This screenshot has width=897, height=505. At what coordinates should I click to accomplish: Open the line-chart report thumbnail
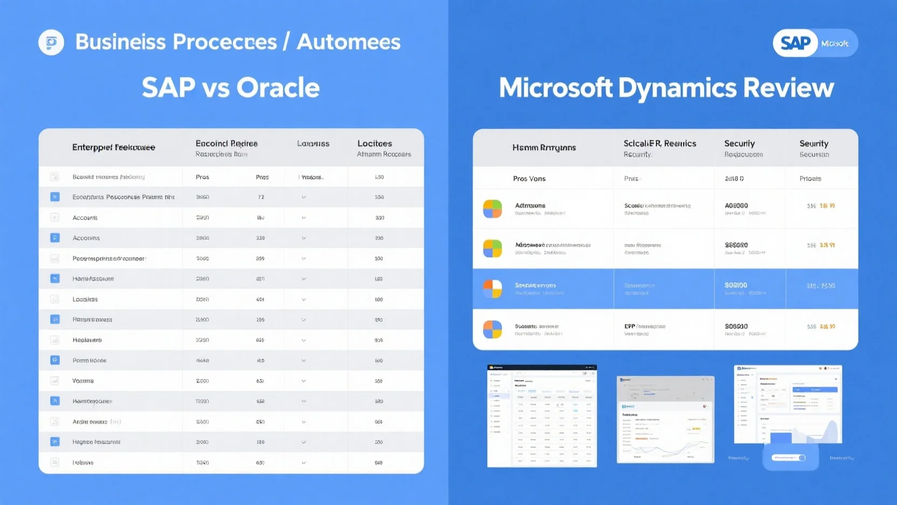click(x=665, y=419)
